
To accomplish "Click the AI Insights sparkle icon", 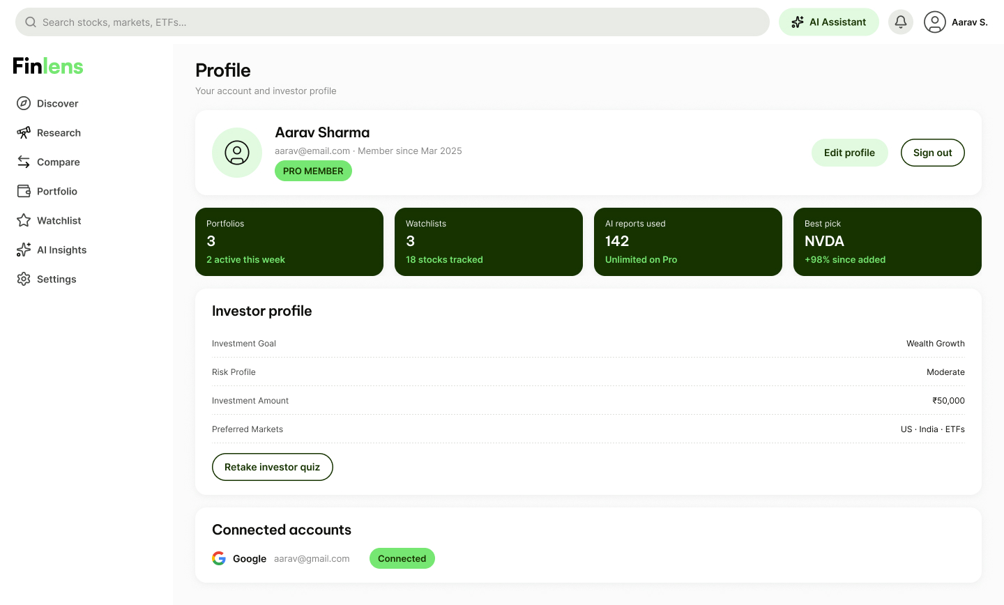I will tap(24, 250).
